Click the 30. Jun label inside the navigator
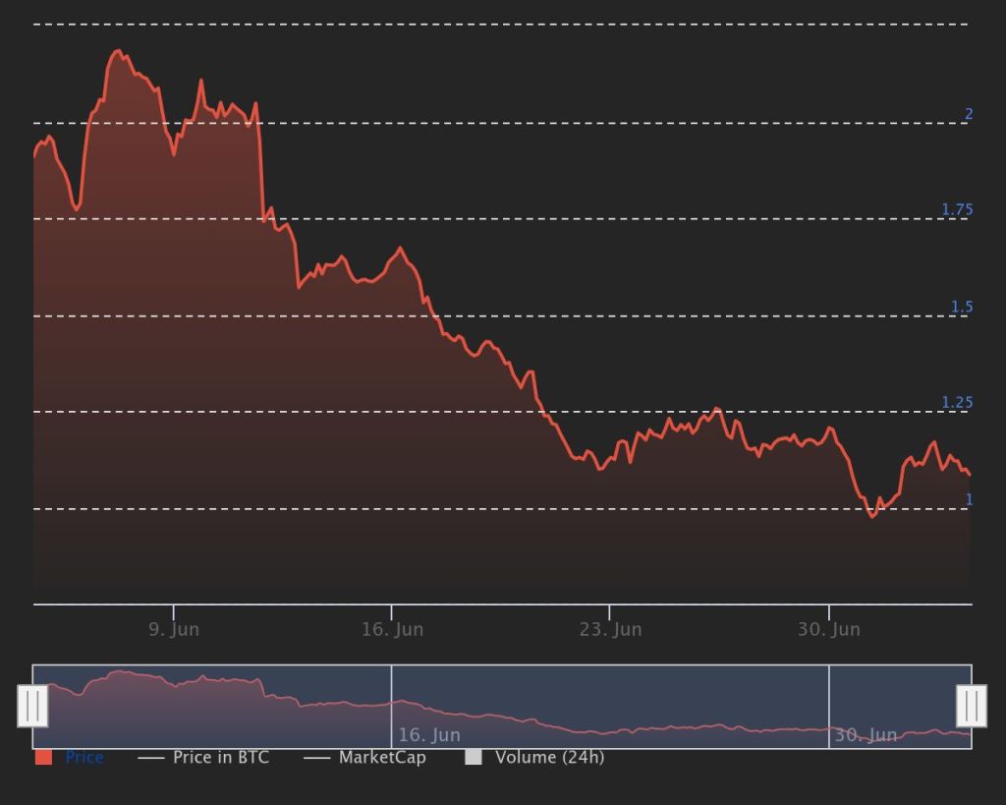 (x=866, y=735)
